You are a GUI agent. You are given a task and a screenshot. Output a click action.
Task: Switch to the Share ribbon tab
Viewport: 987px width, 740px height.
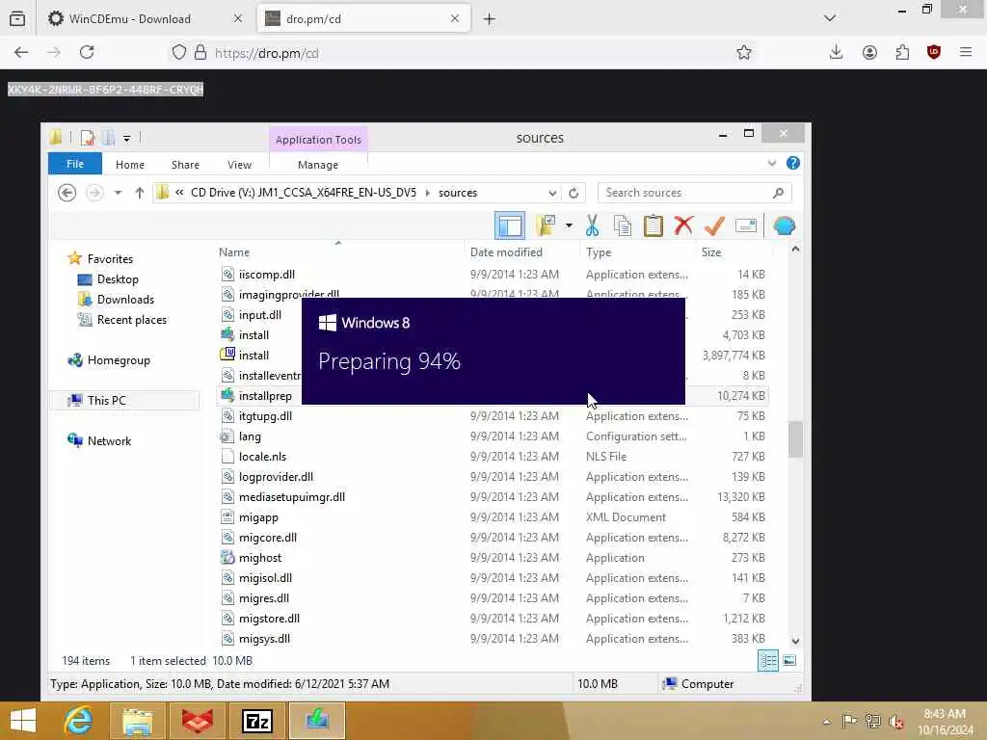185,164
